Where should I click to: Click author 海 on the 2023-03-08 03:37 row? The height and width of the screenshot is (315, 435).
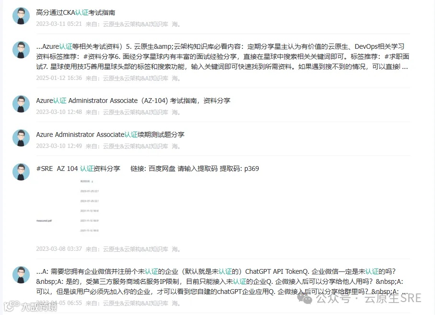point(176,249)
